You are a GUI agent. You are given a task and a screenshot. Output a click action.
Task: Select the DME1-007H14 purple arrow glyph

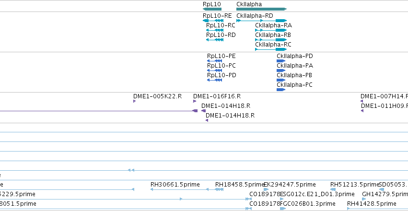pyautogui.click(x=361, y=101)
